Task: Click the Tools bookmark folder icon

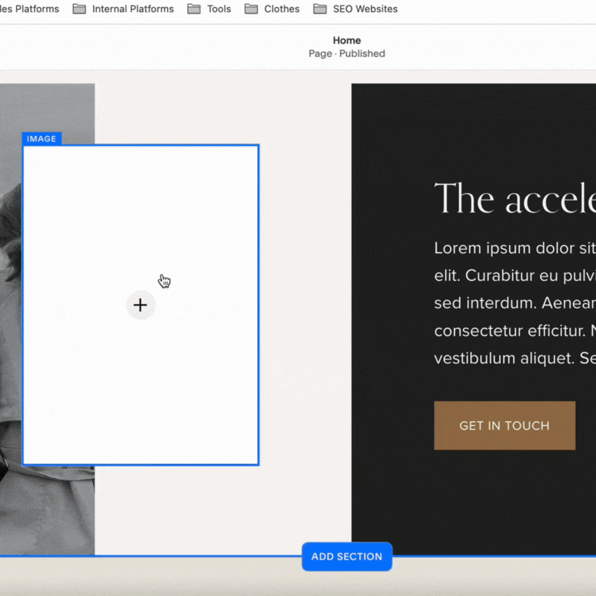Action: coord(194,9)
